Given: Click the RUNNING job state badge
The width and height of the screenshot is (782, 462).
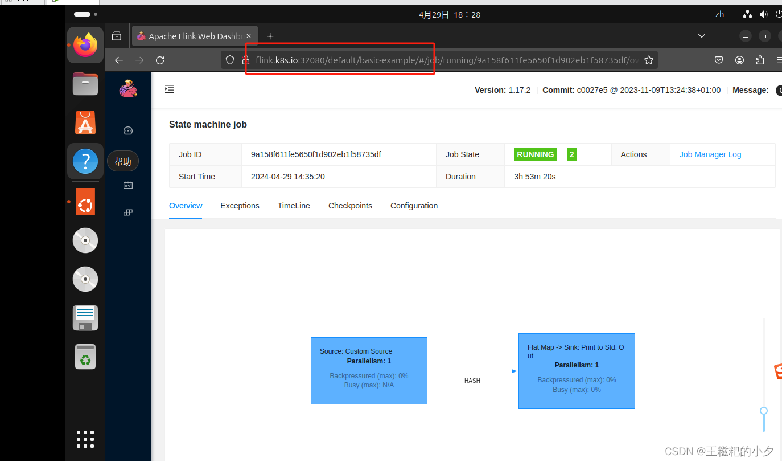Looking at the screenshot, I should (x=535, y=154).
